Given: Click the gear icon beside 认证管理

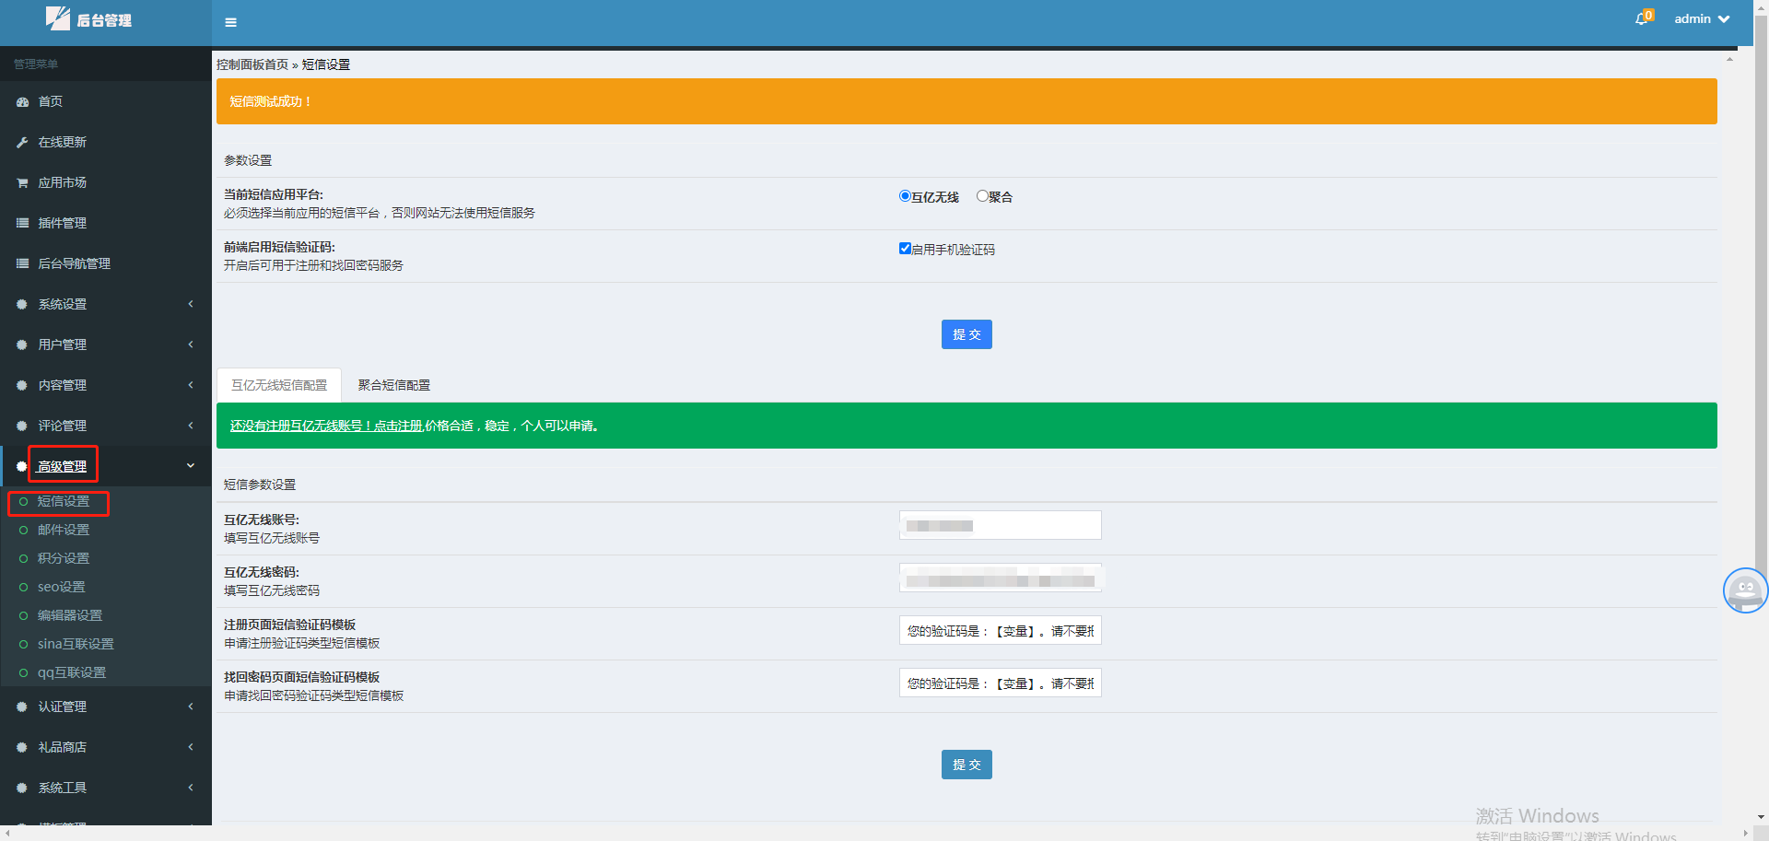Looking at the screenshot, I should coord(22,707).
